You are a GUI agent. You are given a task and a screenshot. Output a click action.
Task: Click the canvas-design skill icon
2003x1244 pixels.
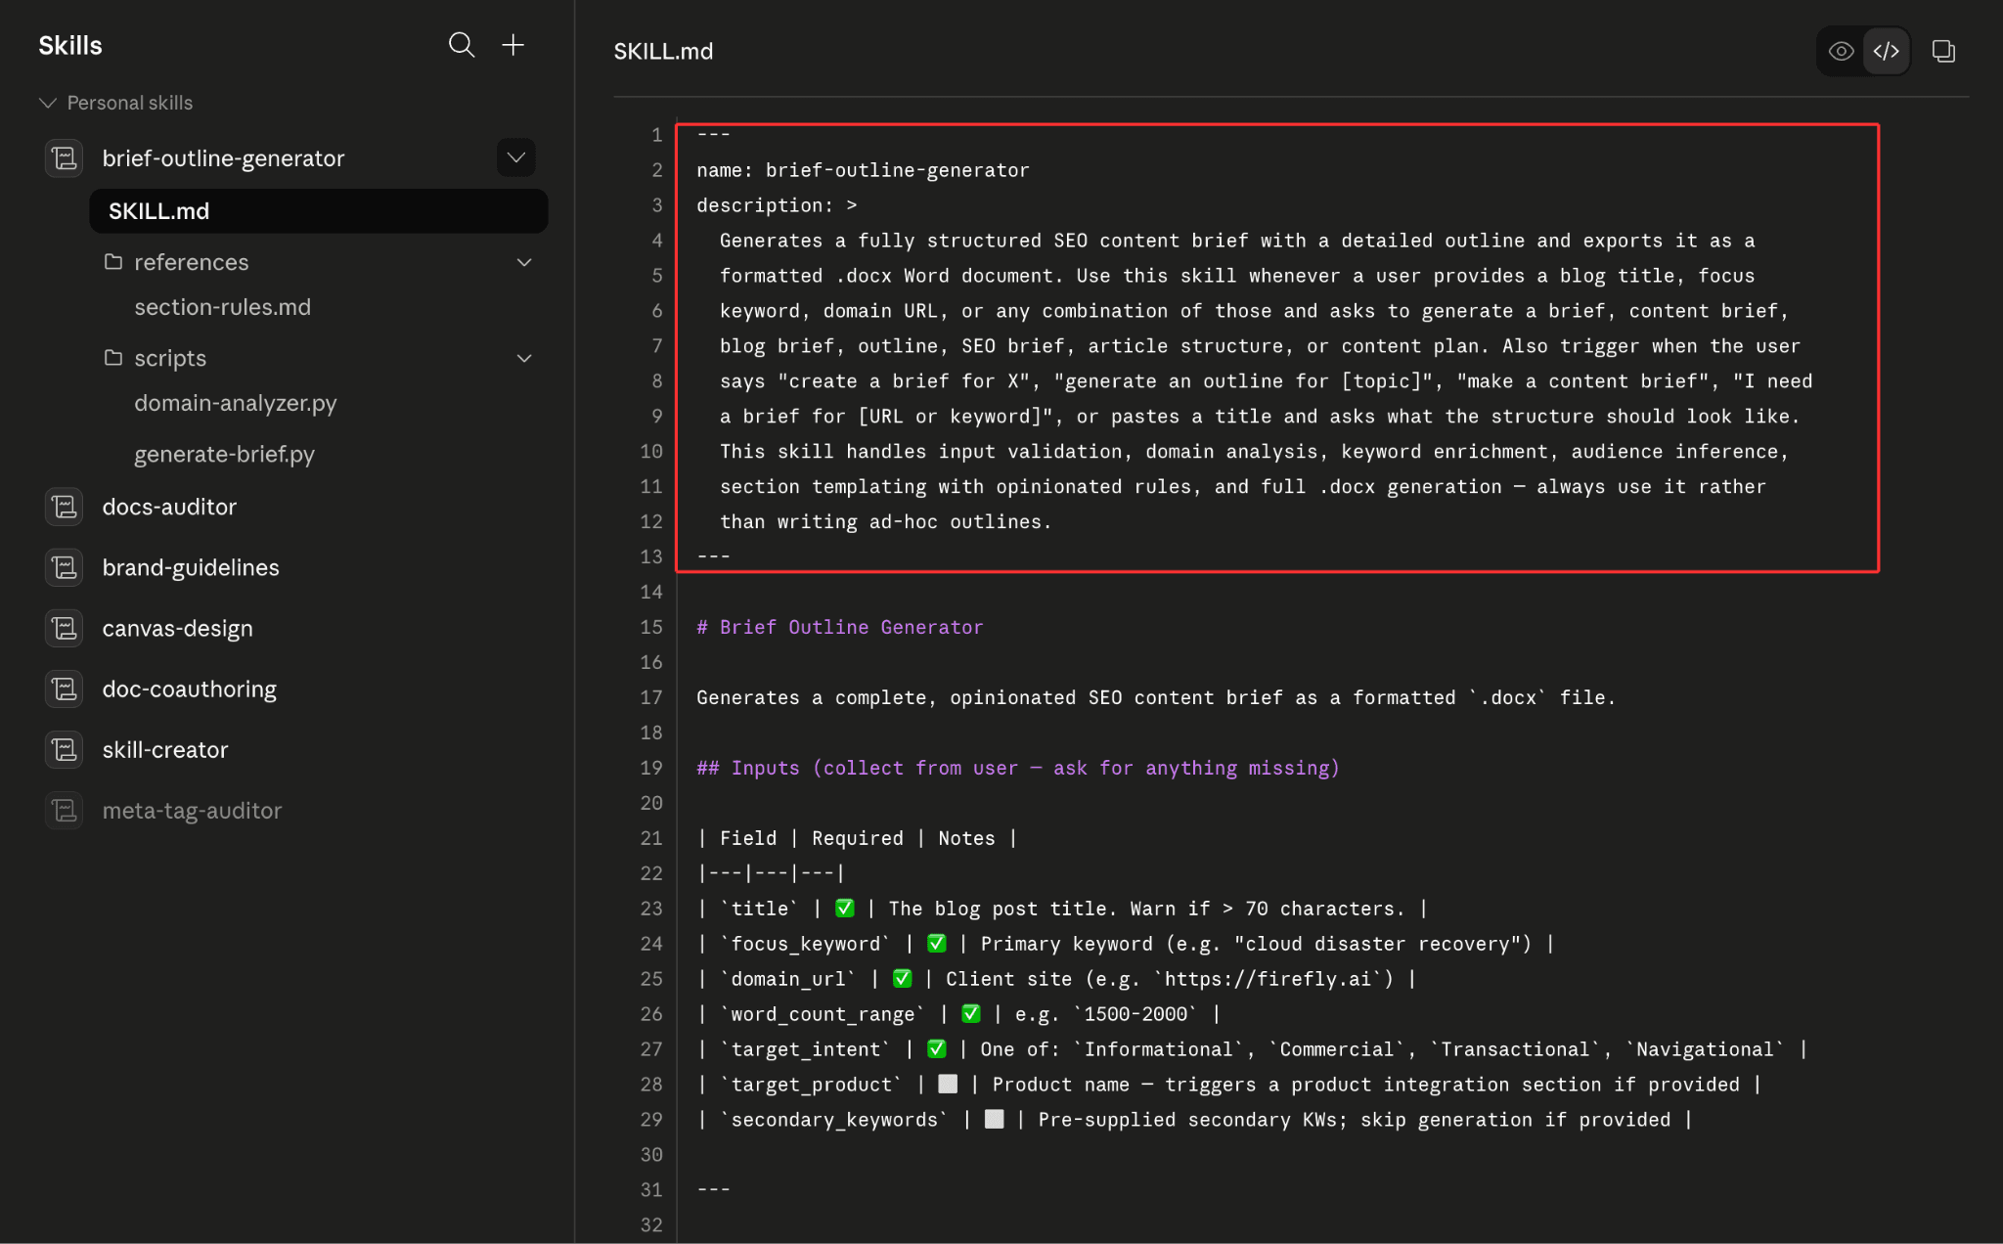(65, 628)
